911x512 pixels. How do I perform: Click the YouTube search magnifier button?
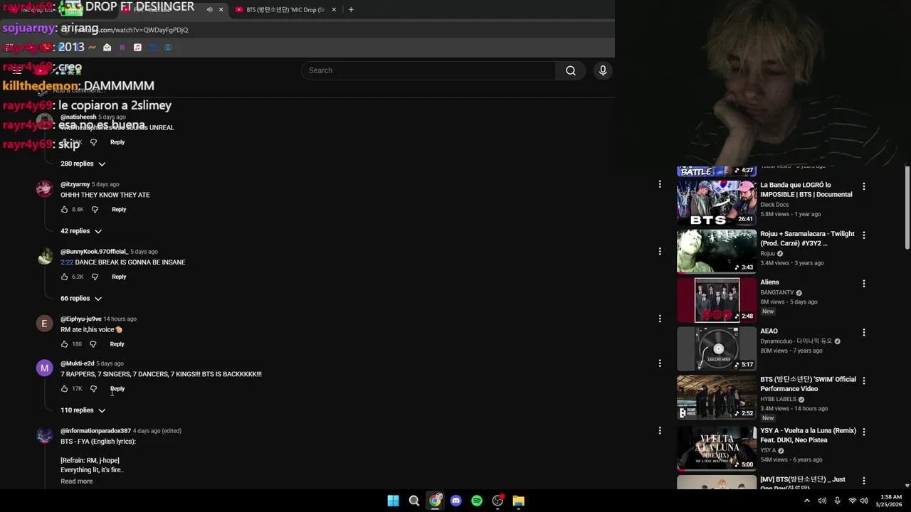pyautogui.click(x=570, y=70)
